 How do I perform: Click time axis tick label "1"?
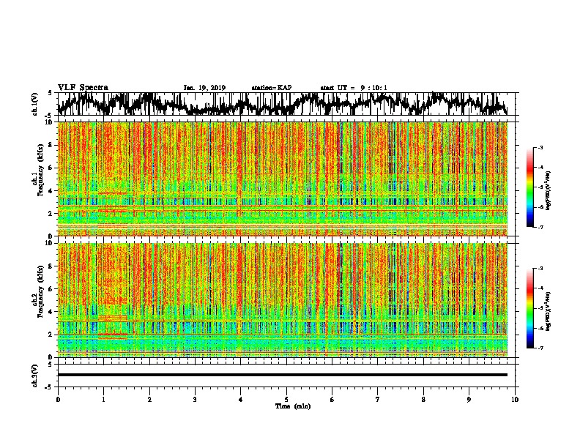tap(103, 400)
